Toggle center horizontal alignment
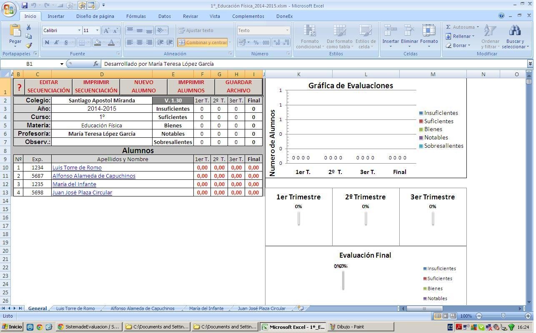 coord(139,42)
